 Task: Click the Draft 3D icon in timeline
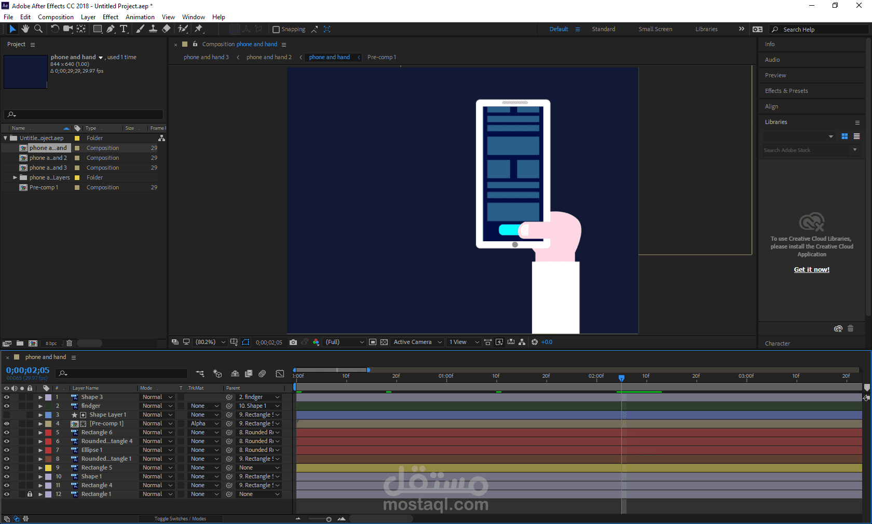click(x=217, y=374)
